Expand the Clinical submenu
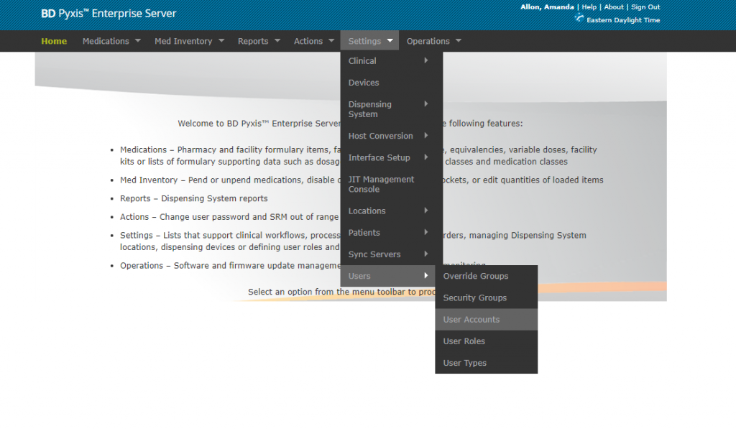Screen dimensions: 736x429 [x=388, y=61]
